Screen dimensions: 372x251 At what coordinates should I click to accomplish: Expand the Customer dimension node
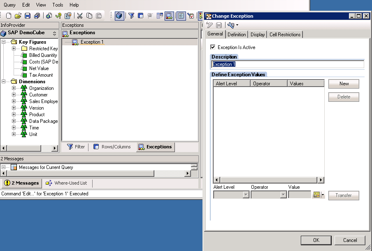tap(14, 95)
